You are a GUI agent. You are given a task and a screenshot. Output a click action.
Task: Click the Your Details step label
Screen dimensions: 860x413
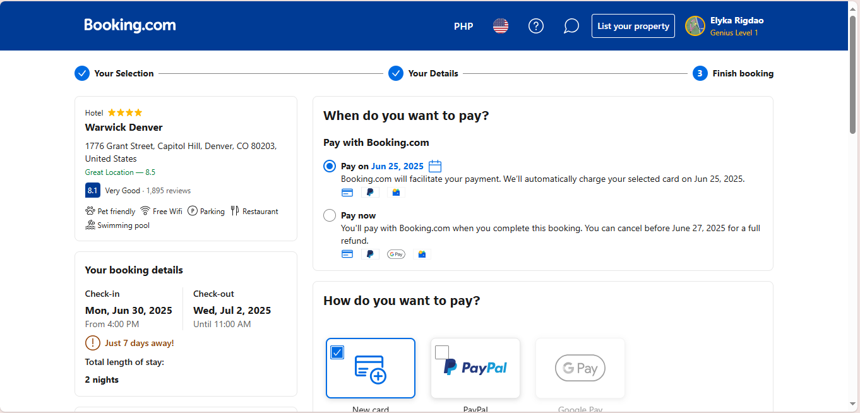tap(433, 73)
